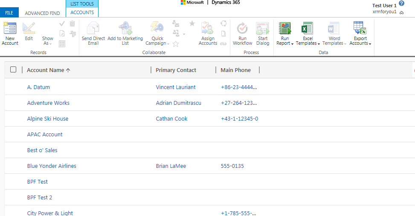The image size is (415, 216).
Task: Click the circular arrows Share icon
Action: click(223, 23)
